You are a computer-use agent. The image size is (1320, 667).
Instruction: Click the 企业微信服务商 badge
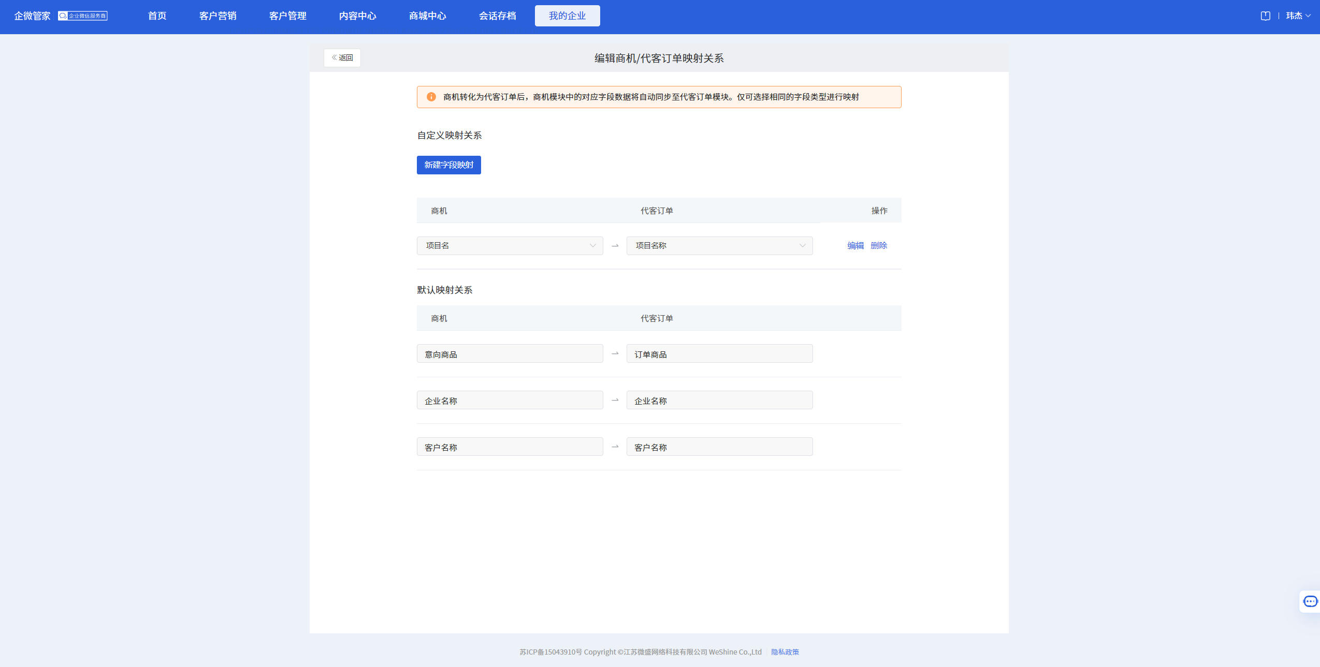pos(83,16)
